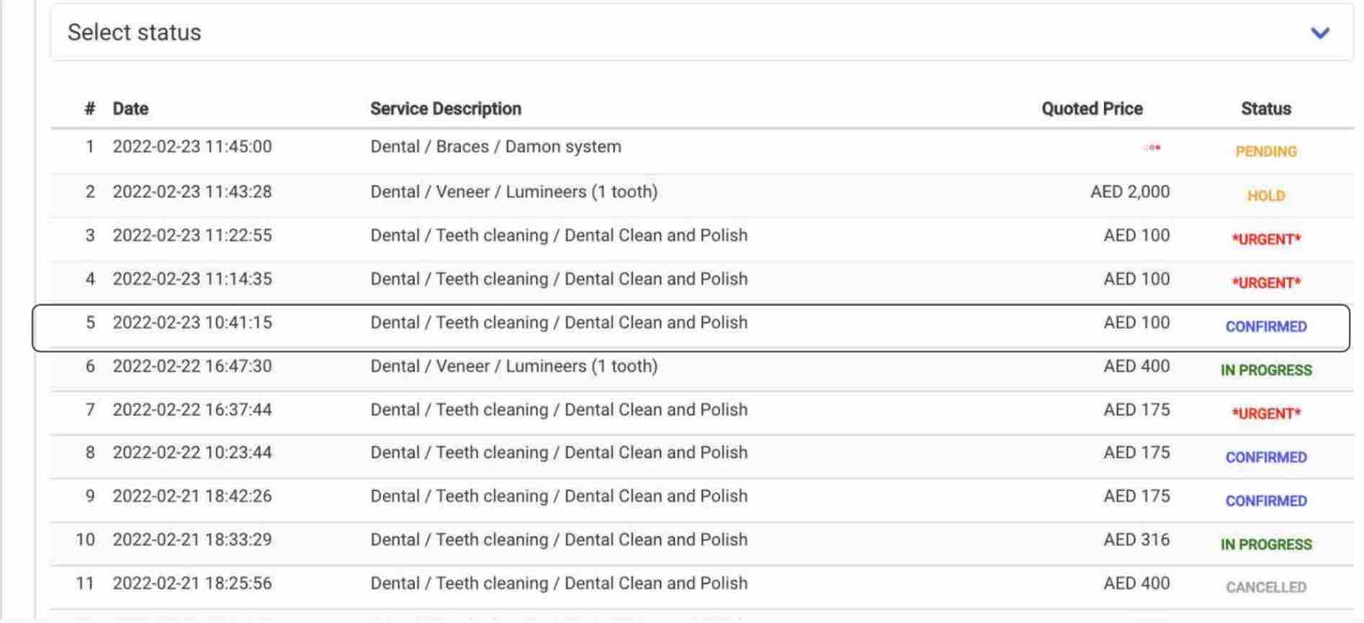This screenshot has width=1364, height=623.
Task: Click the IN PROGRESS status in row 6
Action: (x=1265, y=370)
